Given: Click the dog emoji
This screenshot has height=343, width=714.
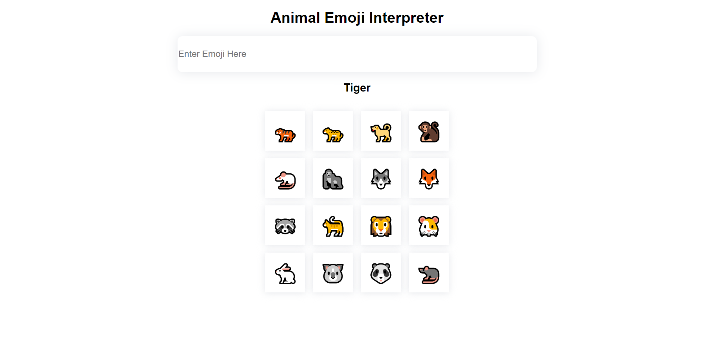Looking at the screenshot, I should pyautogui.click(x=380, y=131).
